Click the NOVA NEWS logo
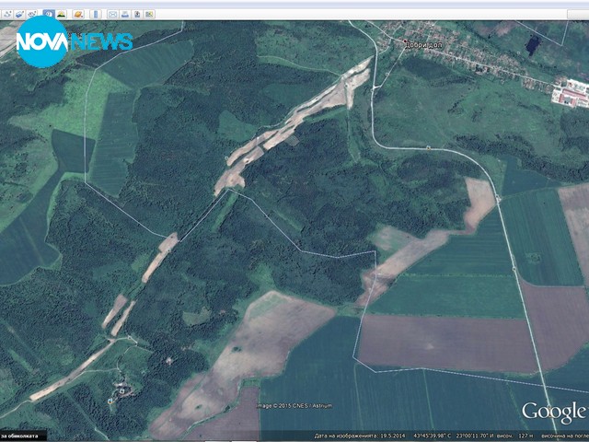Viewport: 589px width, 442px height. point(74,41)
